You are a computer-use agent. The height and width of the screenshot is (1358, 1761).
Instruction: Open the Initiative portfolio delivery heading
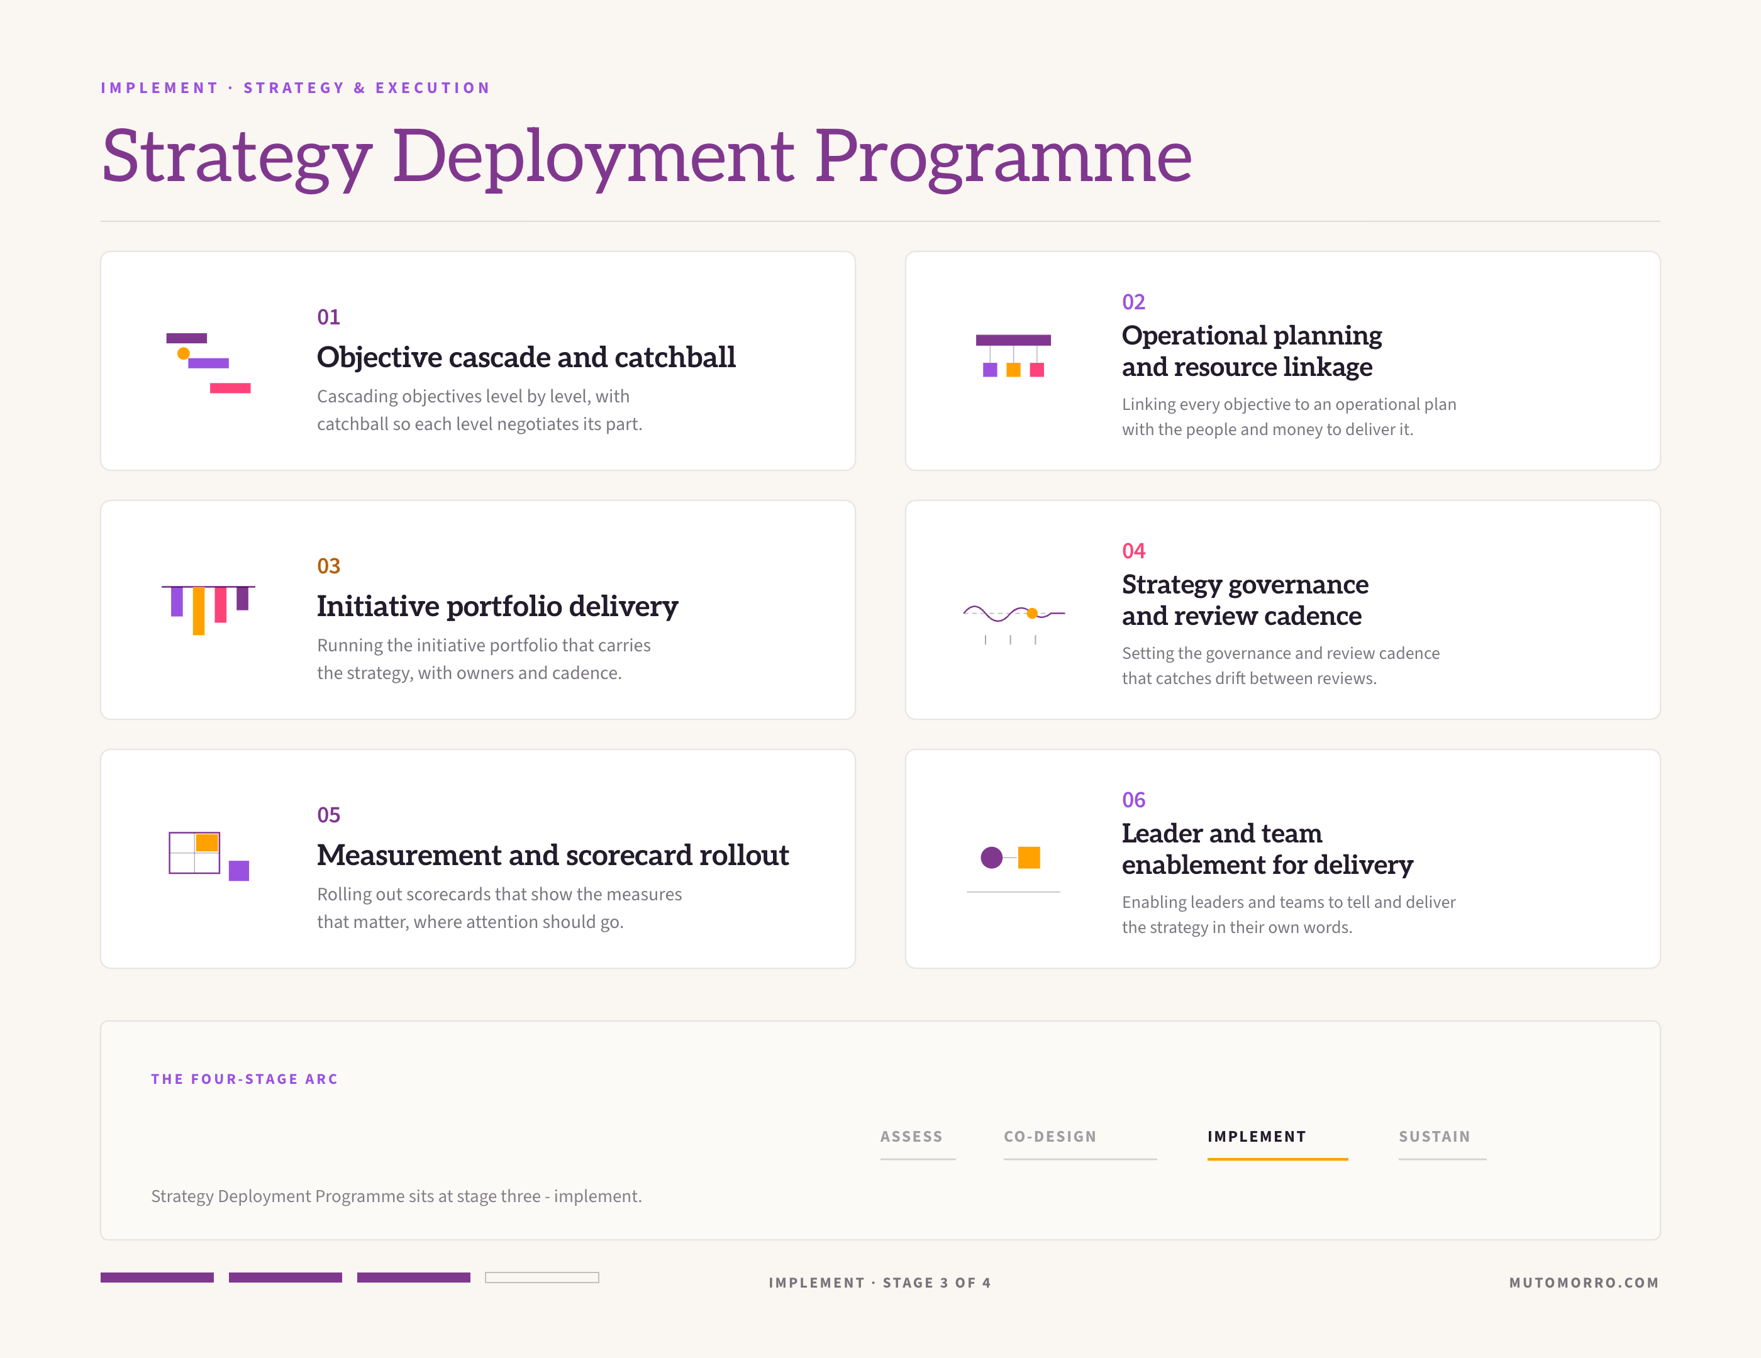pos(497,606)
